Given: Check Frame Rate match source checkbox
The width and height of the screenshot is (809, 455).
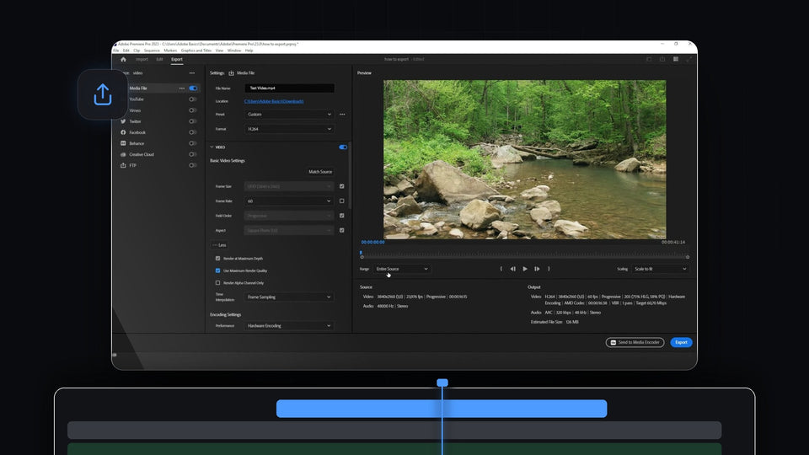Looking at the screenshot, I should click(x=341, y=201).
